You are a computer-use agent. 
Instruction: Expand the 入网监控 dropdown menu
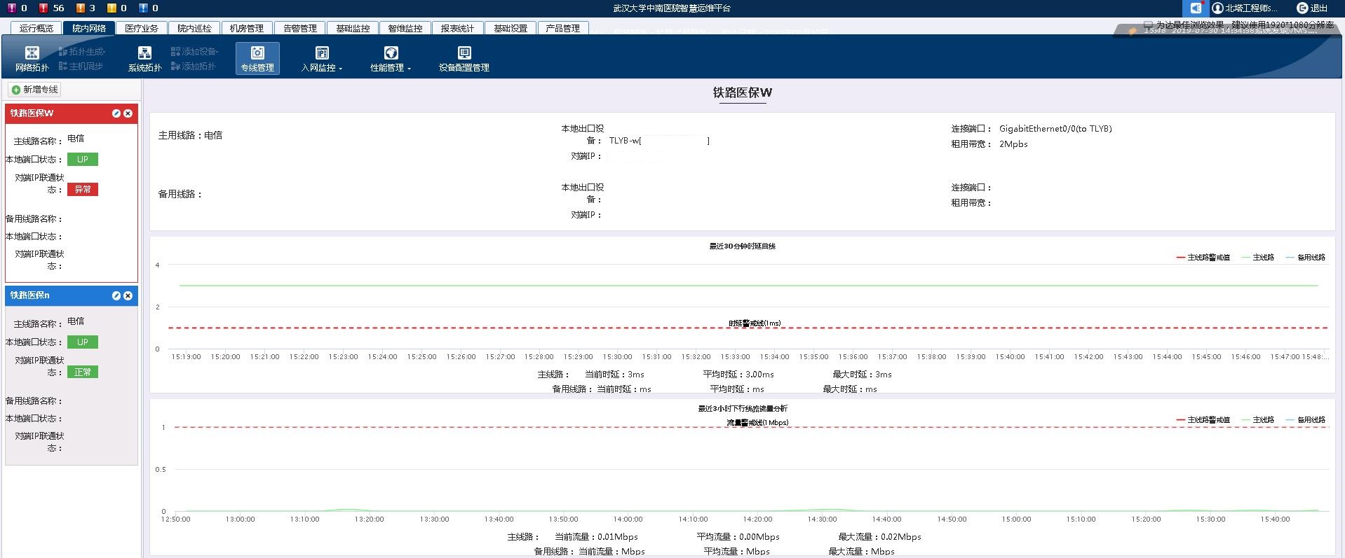click(x=322, y=58)
